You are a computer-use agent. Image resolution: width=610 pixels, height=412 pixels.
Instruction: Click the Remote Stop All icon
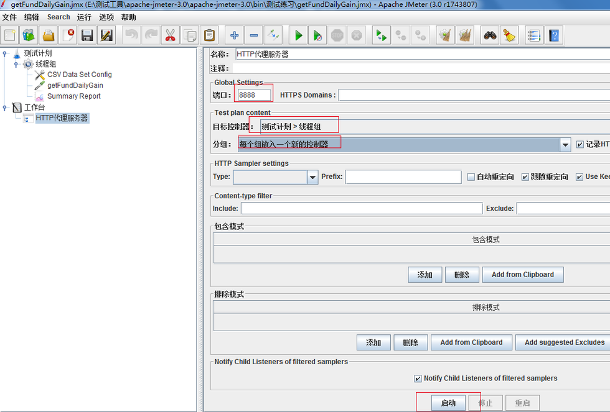(401, 35)
